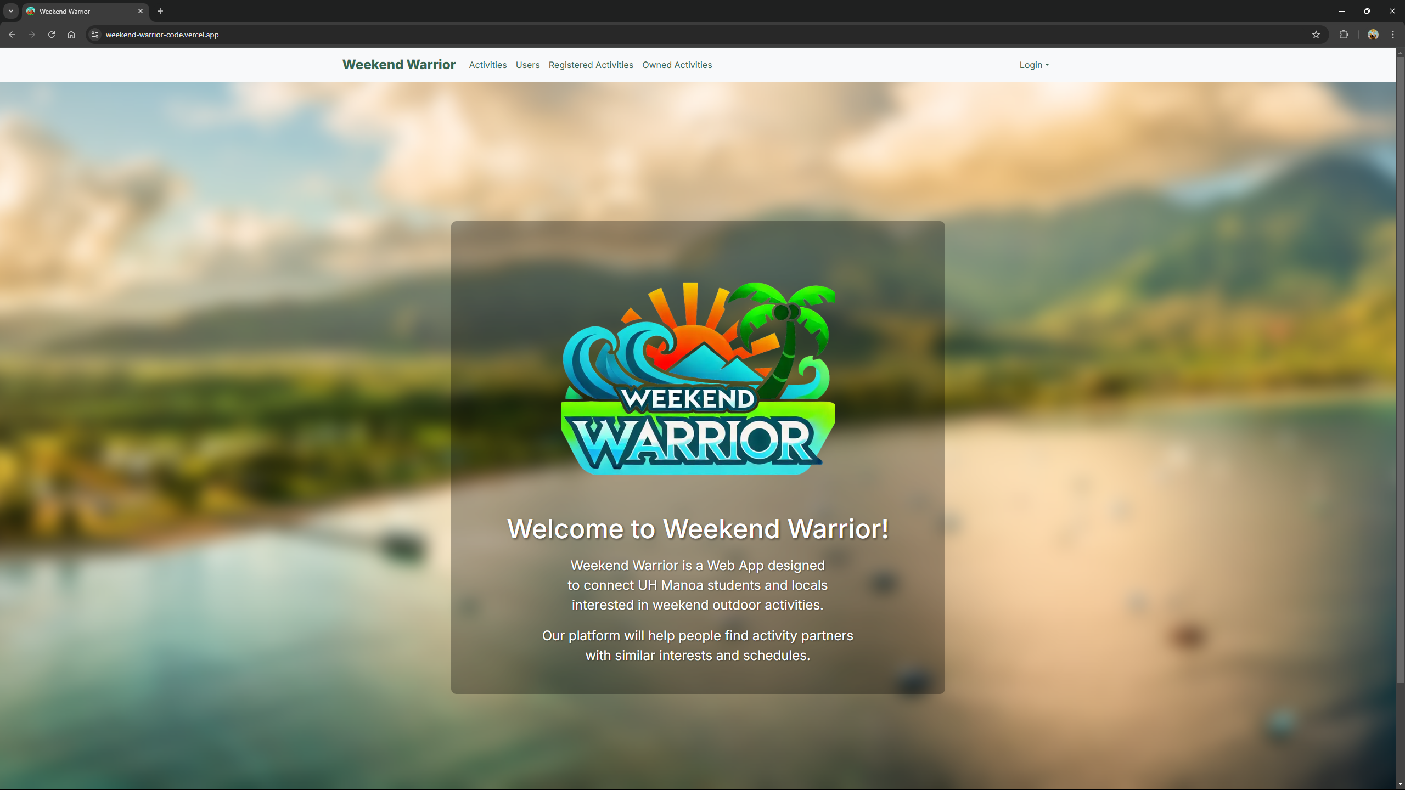Click the profile avatar icon

[x=1373, y=35]
